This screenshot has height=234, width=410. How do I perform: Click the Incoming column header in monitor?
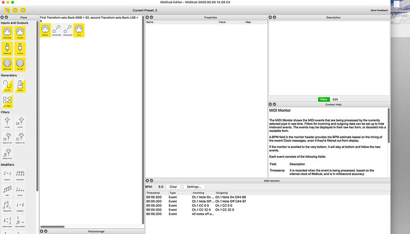click(203, 193)
